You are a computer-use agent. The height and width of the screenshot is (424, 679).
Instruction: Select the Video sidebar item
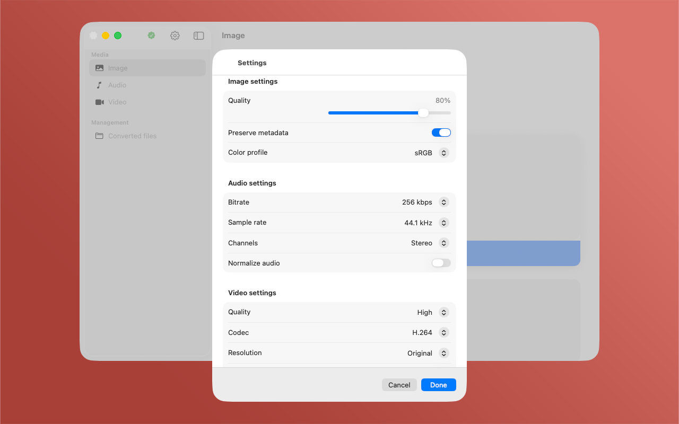pos(147,102)
